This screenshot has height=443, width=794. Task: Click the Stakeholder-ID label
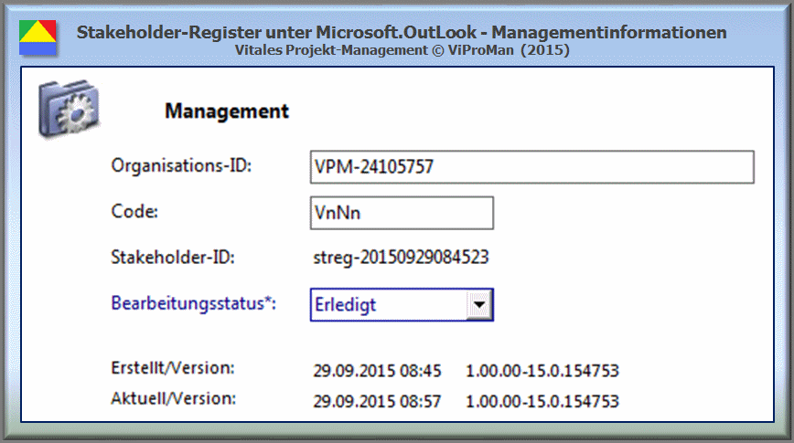click(173, 258)
